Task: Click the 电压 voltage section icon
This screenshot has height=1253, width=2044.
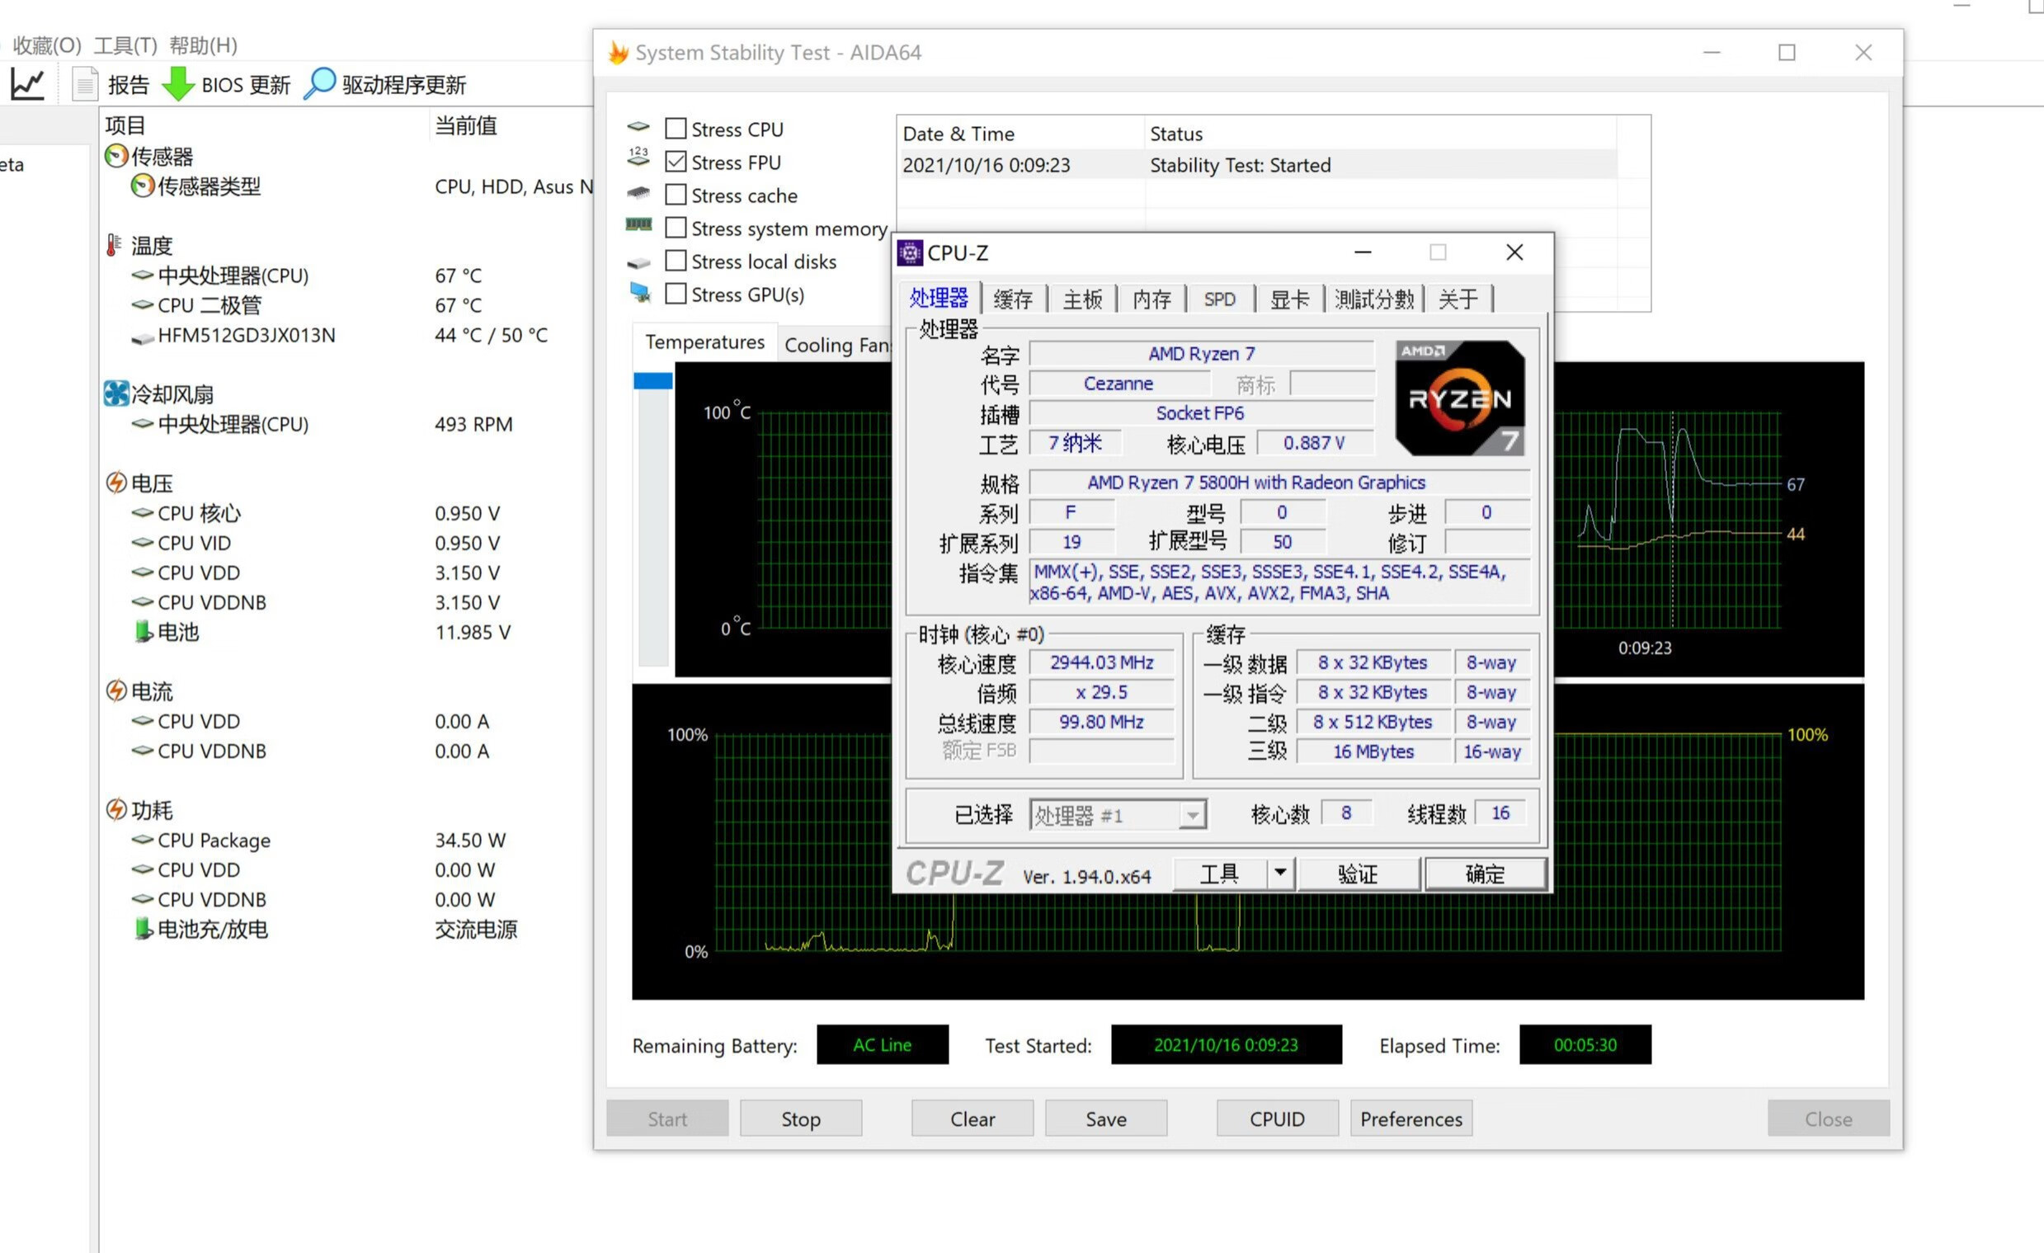Action: [x=116, y=482]
